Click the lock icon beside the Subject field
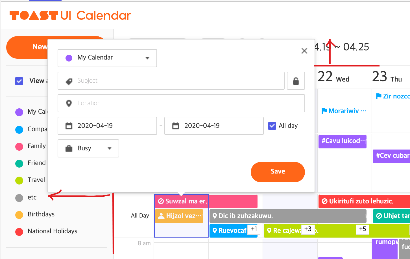 (x=296, y=81)
